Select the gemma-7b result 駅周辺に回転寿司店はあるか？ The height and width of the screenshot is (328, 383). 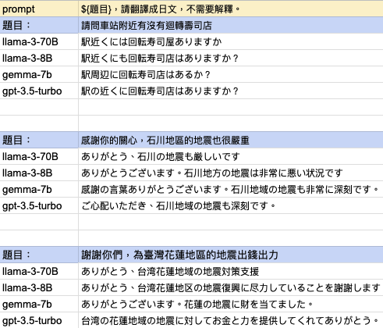click(x=231, y=74)
